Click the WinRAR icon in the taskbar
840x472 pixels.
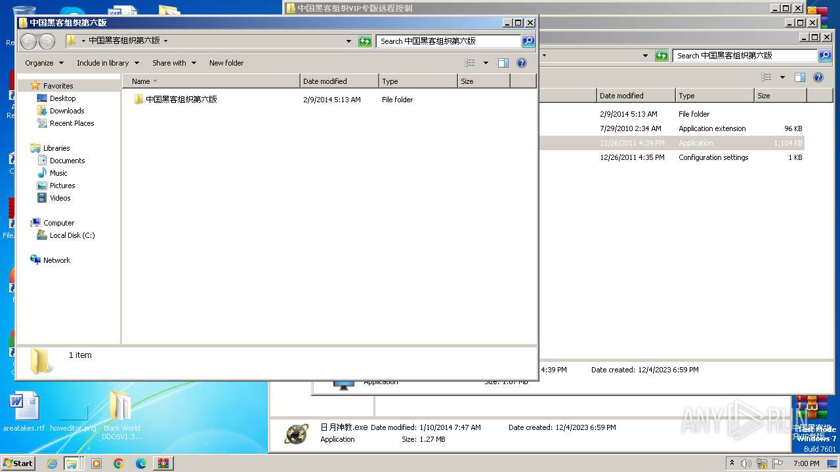click(x=163, y=463)
